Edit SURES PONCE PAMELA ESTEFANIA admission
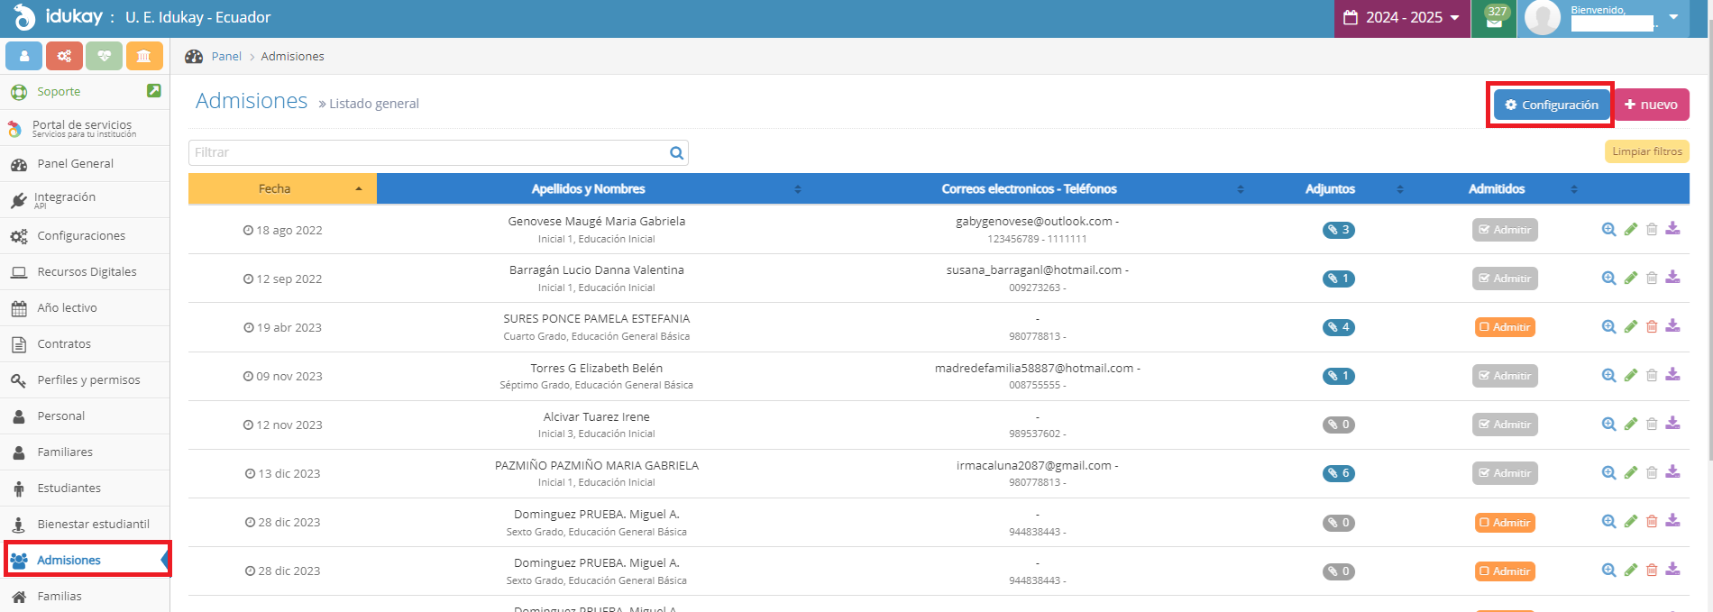Viewport: 1713px width, 612px height. 1630,327
